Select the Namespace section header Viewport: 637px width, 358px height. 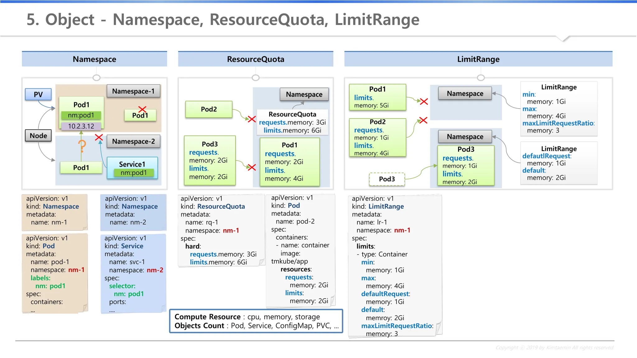coord(95,59)
